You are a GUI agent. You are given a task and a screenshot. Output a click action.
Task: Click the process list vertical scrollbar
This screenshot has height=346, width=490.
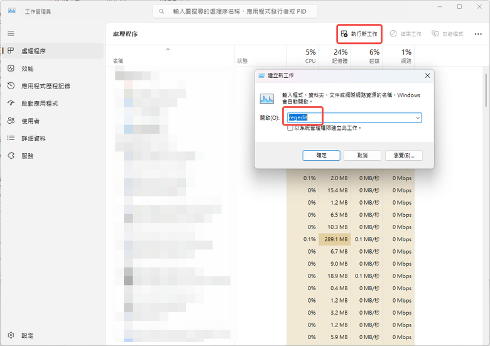[486, 90]
